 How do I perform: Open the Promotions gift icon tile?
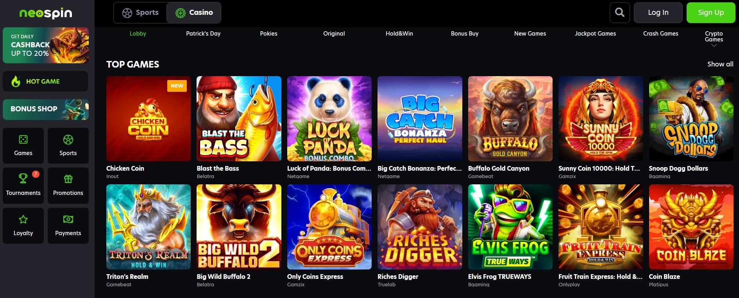68,186
